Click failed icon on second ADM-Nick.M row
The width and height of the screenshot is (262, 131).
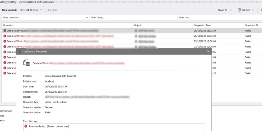pyautogui.click(x=5, y=47)
